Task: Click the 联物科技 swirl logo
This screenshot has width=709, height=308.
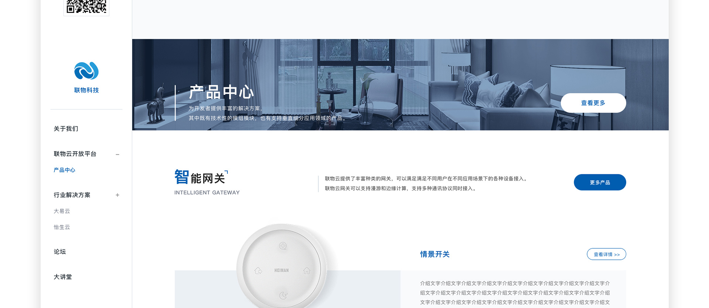Action: 86,71
